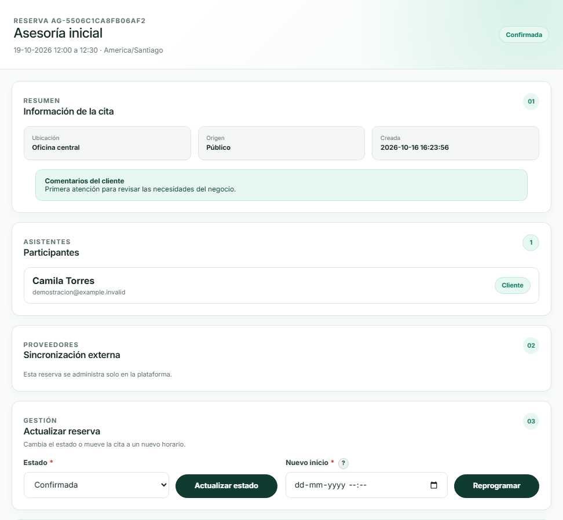Click the 03 badge in Actualizar reserva
Viewport: 563px width, 520px height.
click(531, 421)
